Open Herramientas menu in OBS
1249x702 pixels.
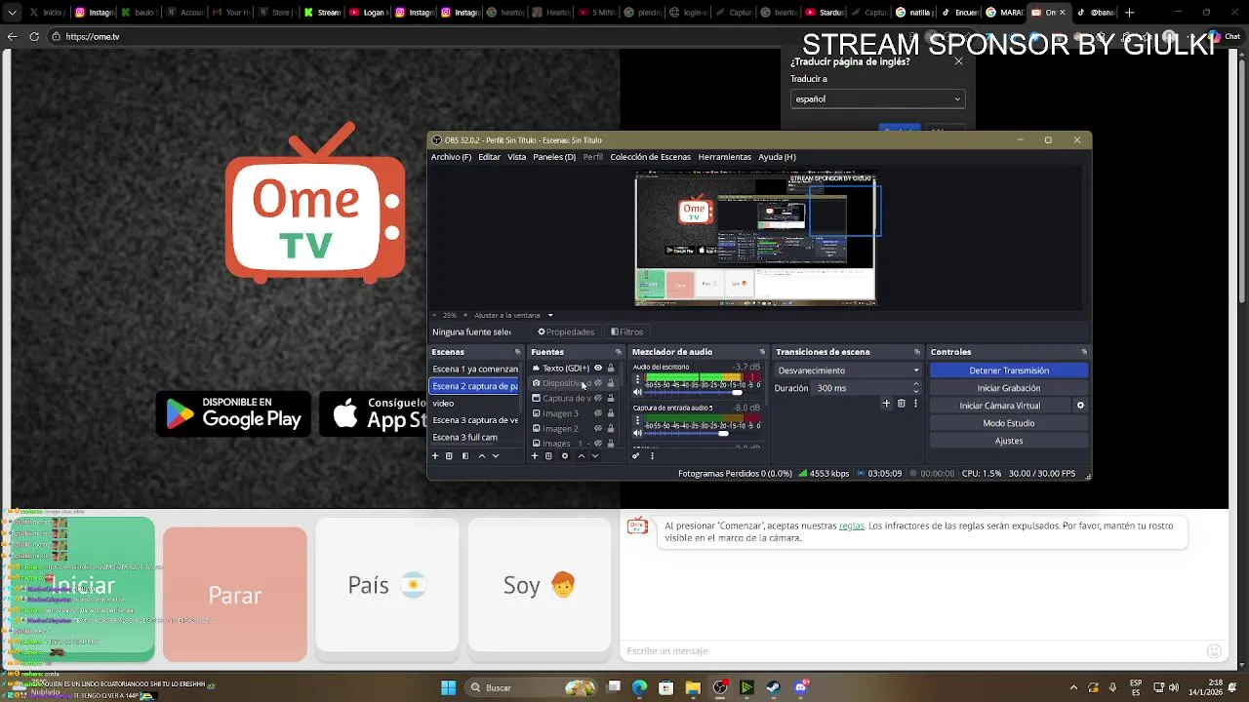(x=724, y=157)
